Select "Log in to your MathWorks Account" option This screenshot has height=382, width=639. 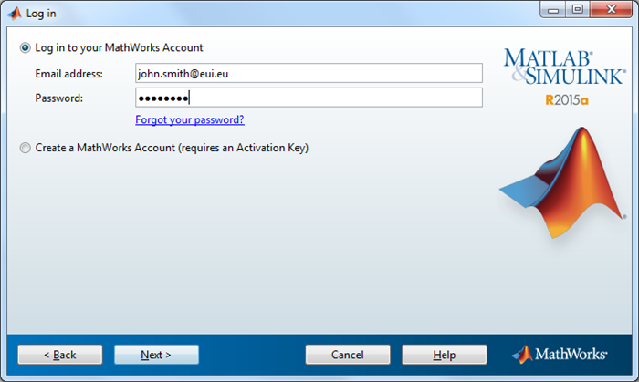pos(25,47)
